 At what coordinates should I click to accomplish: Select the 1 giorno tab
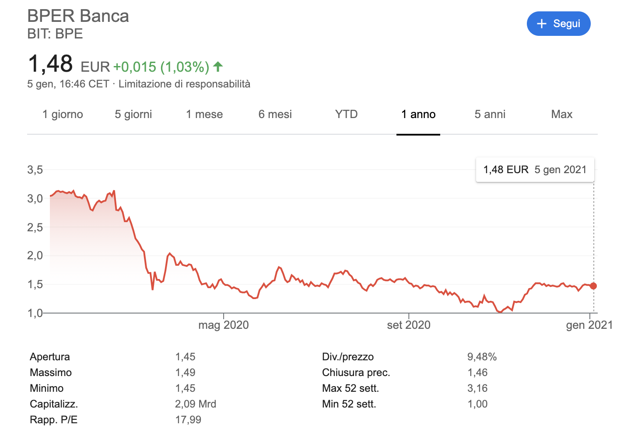pos(63,115)
